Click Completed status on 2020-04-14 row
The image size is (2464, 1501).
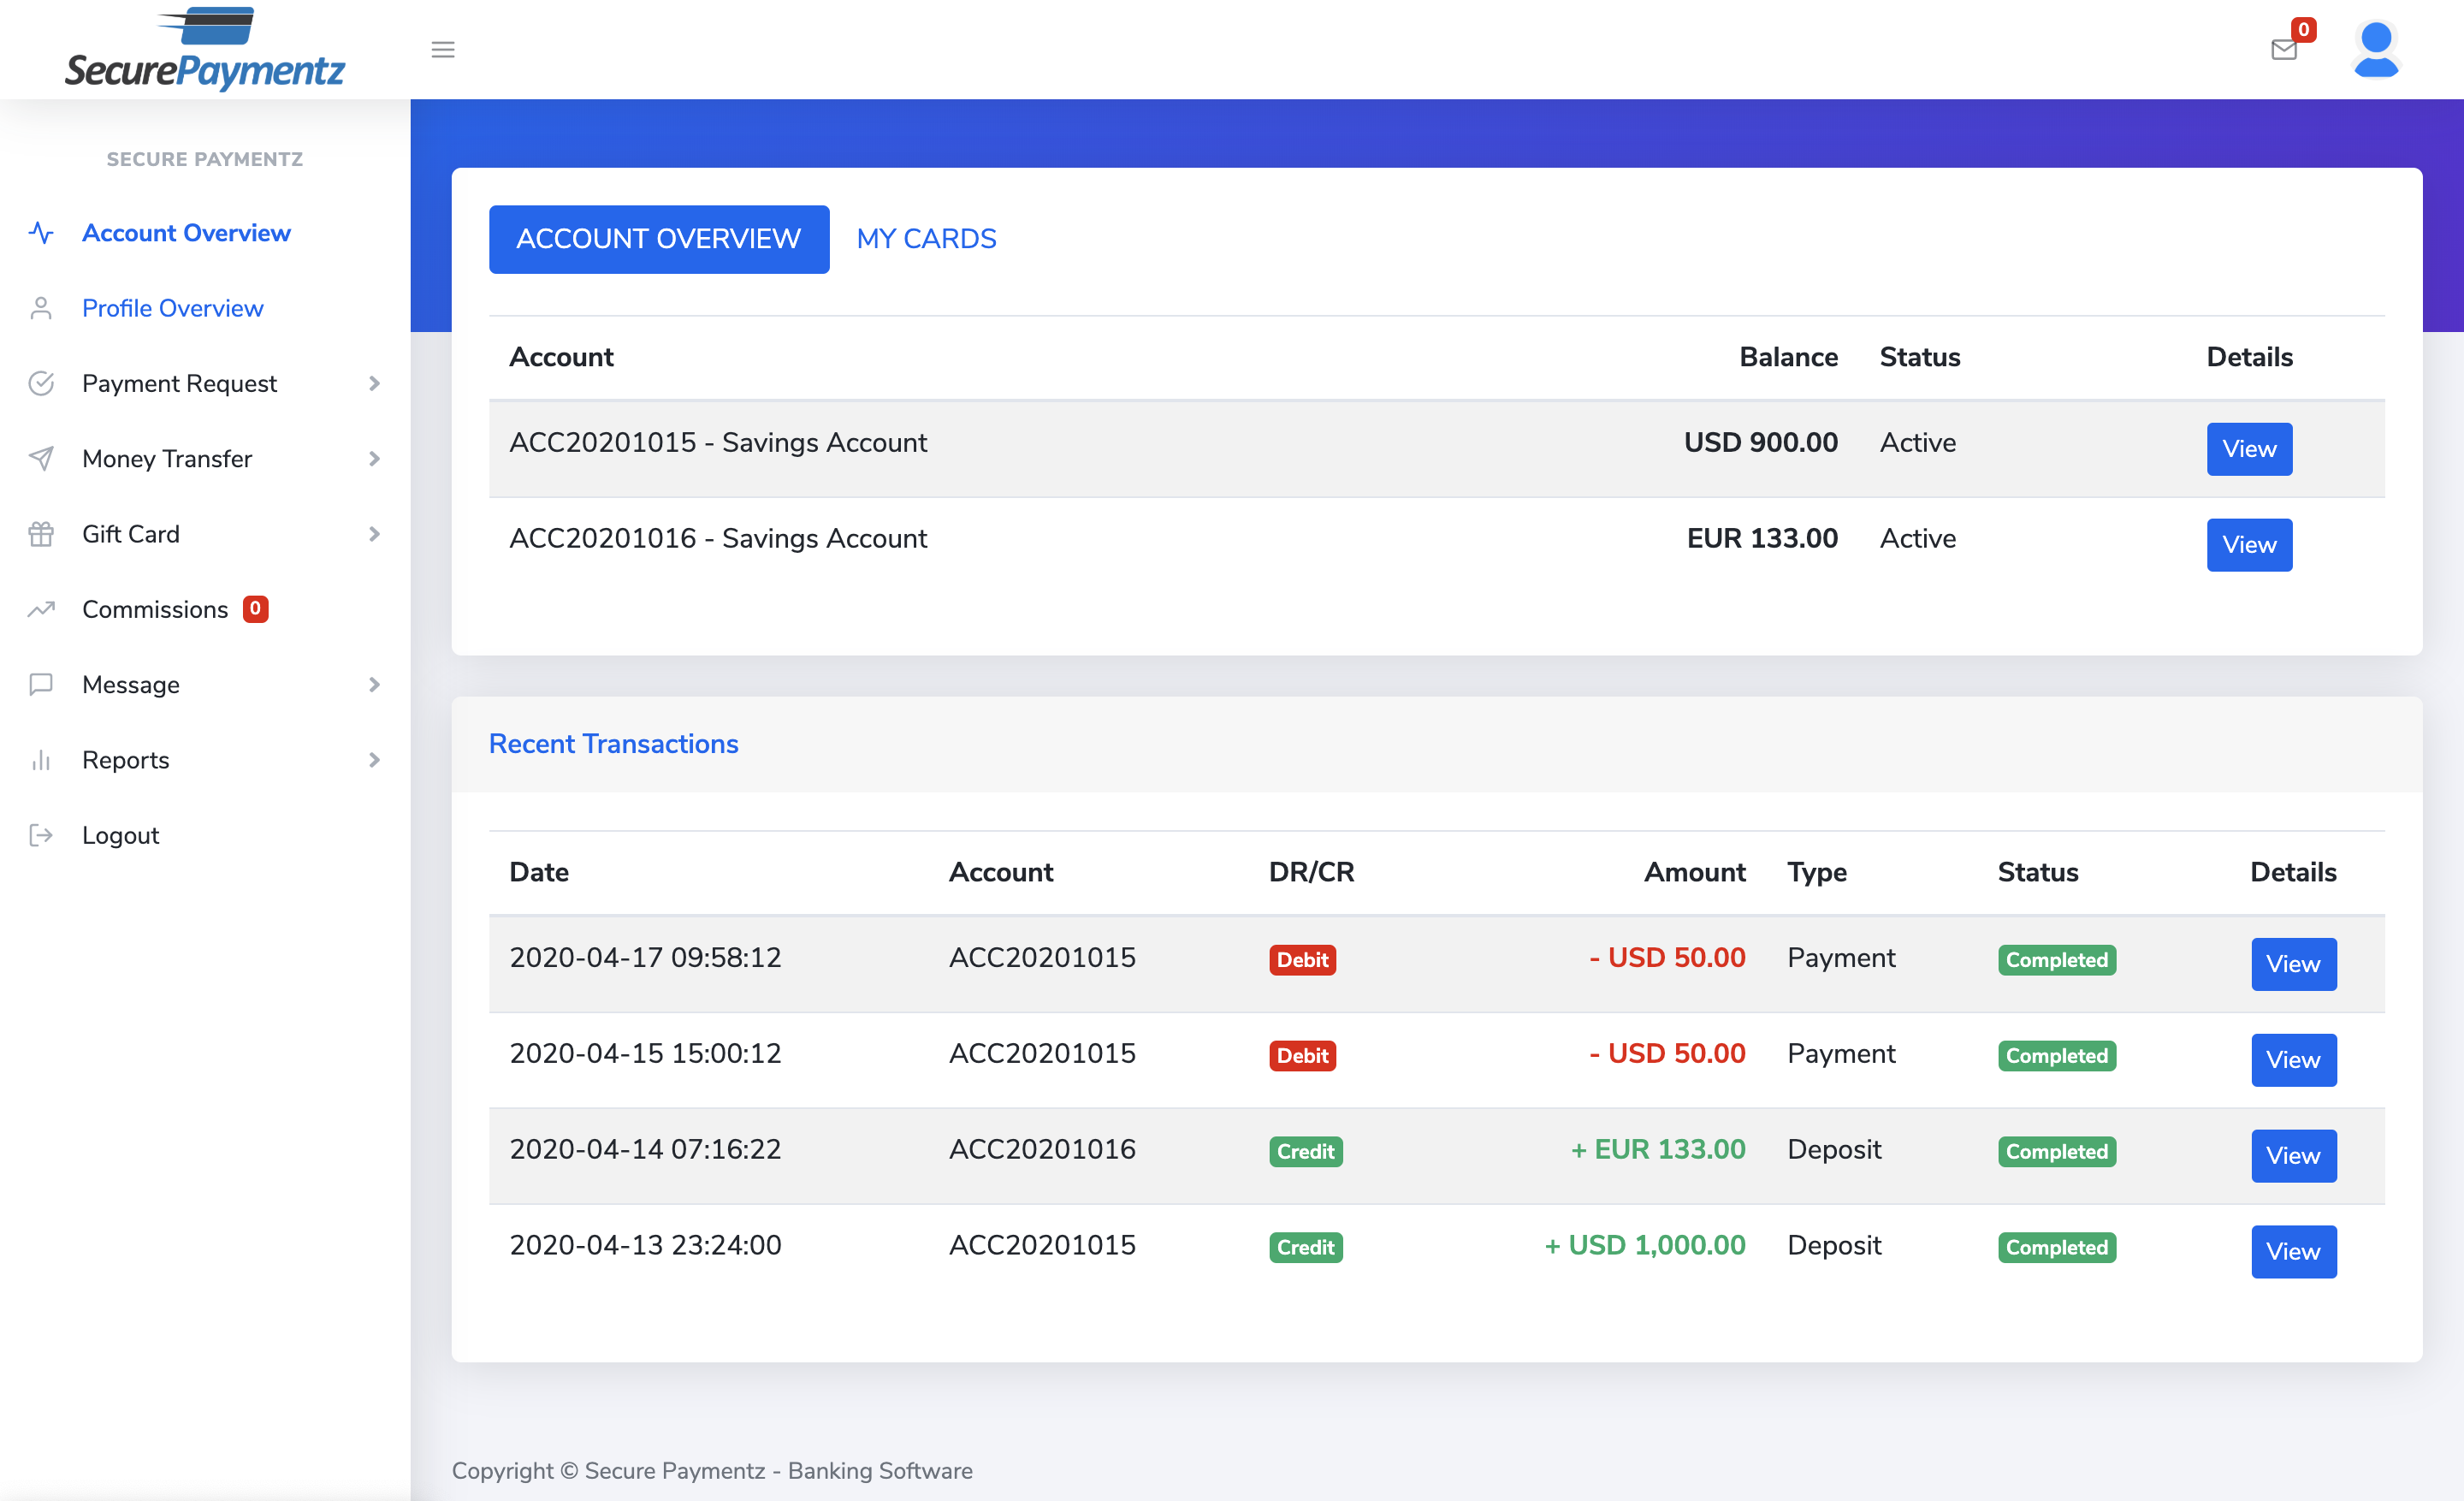click(2057, 1152)
